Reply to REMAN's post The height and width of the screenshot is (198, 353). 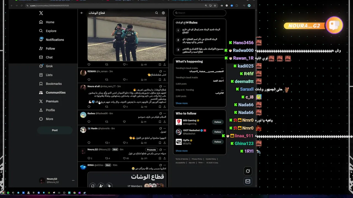click(x=89, y=79)
